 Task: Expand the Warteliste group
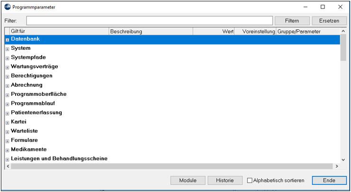click(8, 132)
